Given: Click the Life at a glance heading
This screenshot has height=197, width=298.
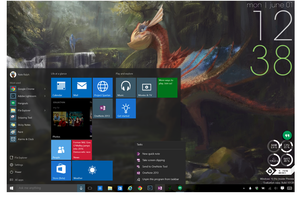Looking at the screenshot, I should tap(59, 74).
